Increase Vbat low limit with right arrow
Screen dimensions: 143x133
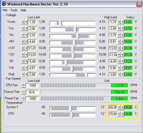point(26,75)
